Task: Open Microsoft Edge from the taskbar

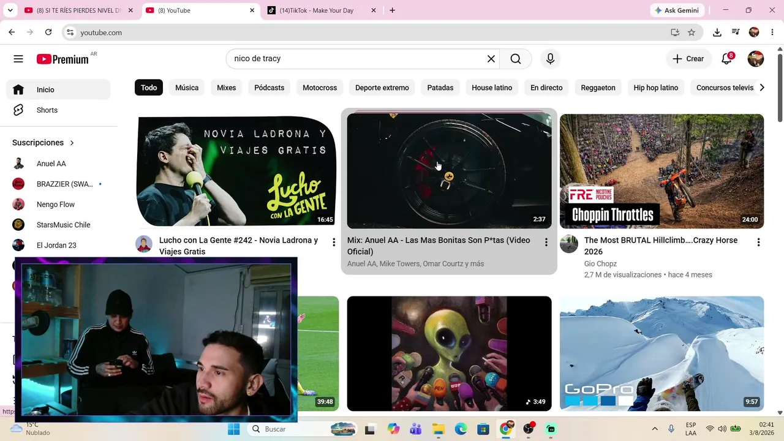Action: click(461, 429)
